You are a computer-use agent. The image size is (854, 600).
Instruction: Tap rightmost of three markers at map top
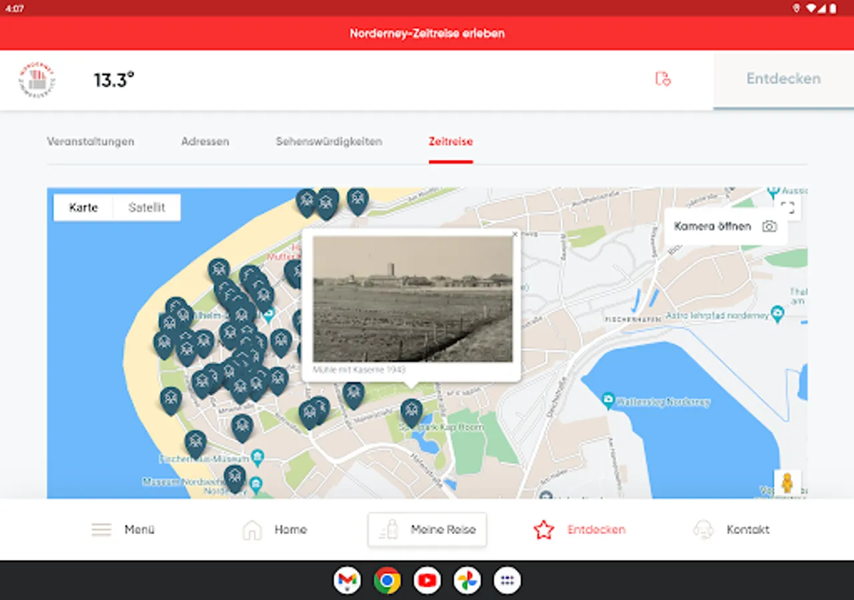coord(358,201)
